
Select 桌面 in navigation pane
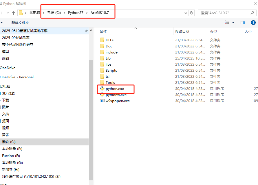[x=6, y=121]
